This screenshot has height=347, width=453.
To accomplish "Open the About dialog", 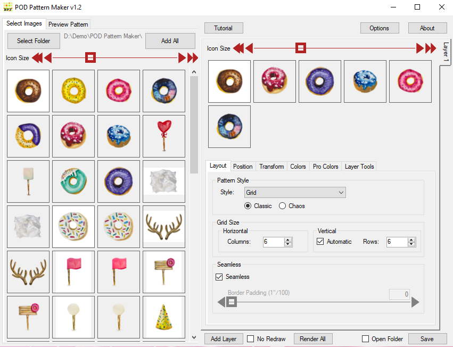I will point(427,28).
